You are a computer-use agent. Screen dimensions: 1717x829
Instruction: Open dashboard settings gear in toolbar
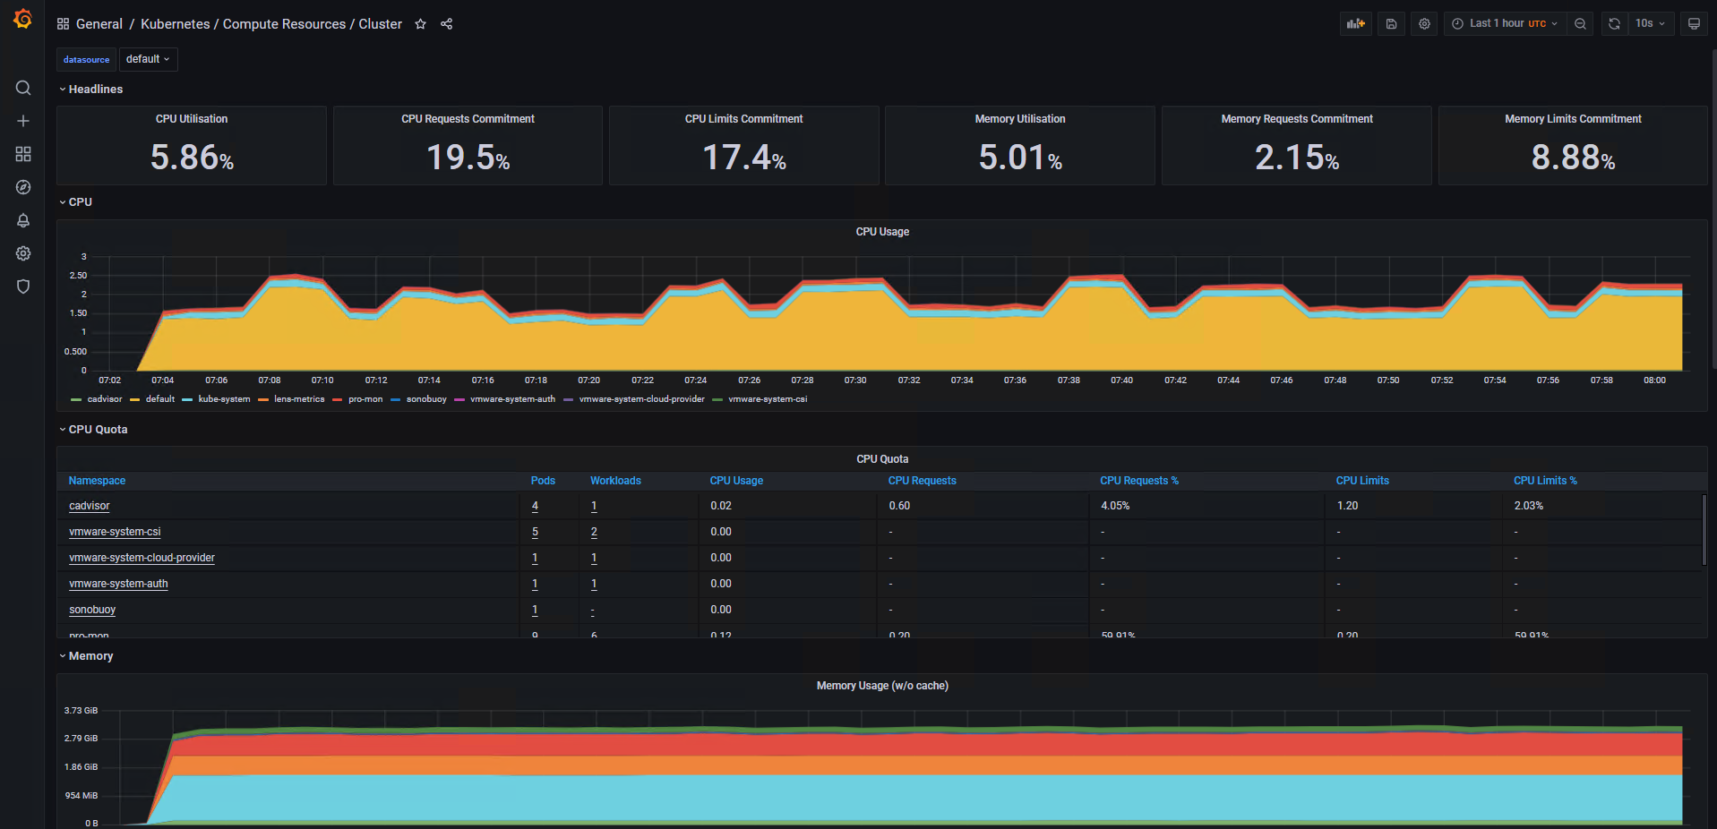tap(1424, 24)
